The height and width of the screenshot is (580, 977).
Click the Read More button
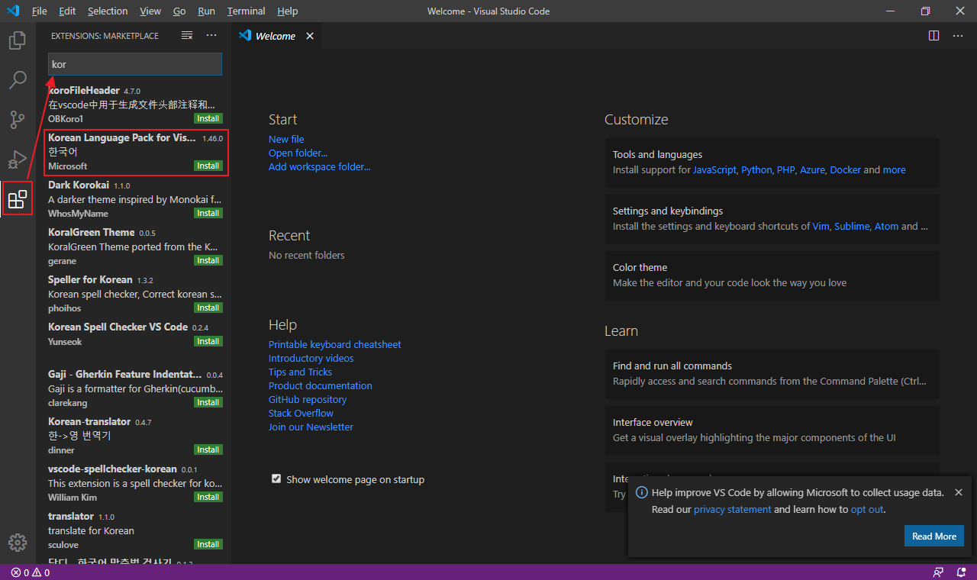pyautogui.click(x=934, y=536)
